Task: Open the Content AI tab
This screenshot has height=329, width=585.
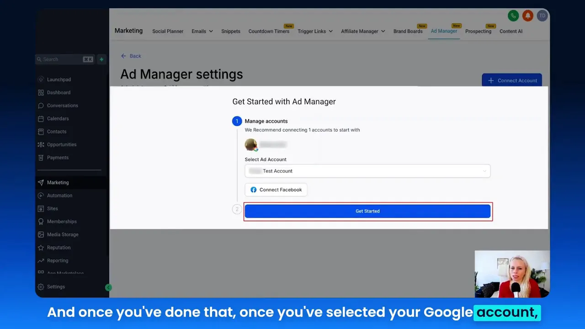Action: coord(511,31)
